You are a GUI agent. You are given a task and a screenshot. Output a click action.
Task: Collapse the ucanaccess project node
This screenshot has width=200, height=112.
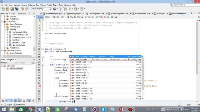click(2, 21)
